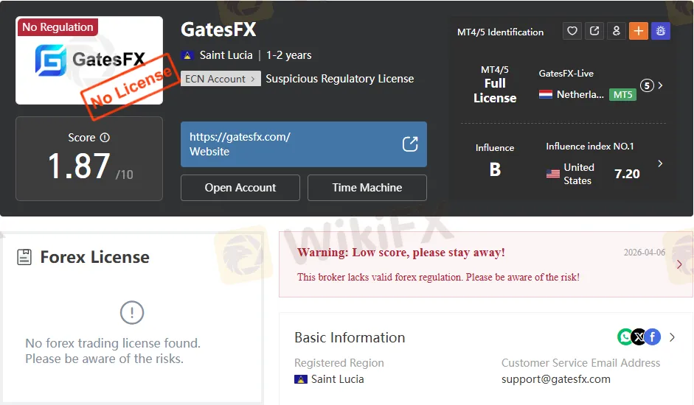The height and width of the screenshot is (405, 694).
Task: Open the Facebook social icon
Action: pyautogui.click(x=653, y=337)
